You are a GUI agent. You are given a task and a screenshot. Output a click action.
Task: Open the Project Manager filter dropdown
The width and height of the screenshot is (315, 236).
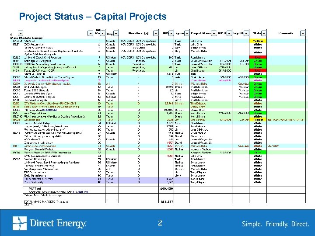click(214, 33)
